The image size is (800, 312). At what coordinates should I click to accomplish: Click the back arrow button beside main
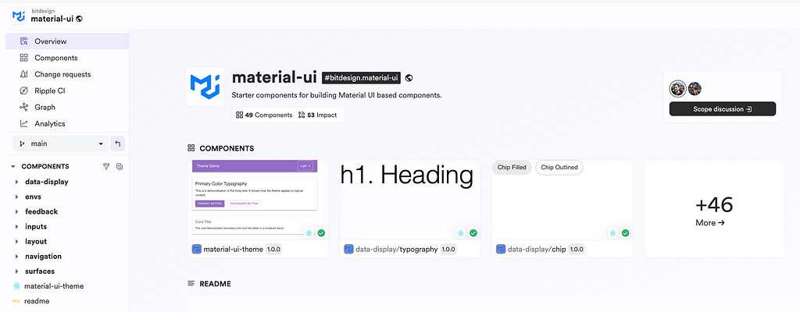[x=117, y=144]
